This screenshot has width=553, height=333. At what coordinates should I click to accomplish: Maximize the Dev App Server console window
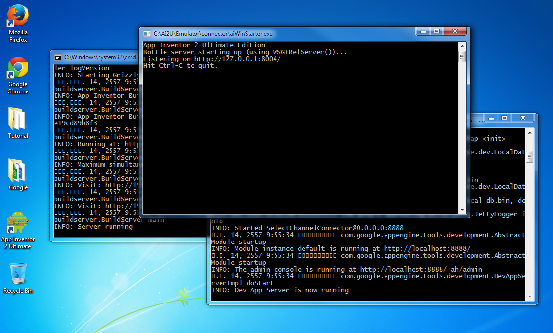[x=504, y=118]
